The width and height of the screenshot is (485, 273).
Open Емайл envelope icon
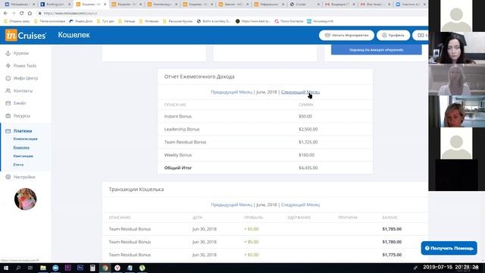point(8,103)
